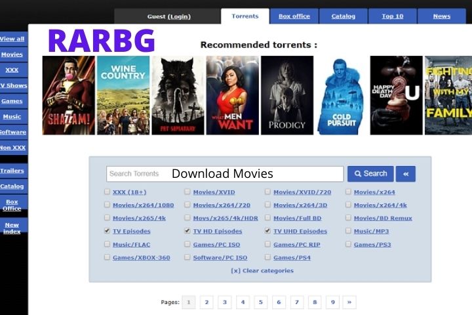Viewport: 472px width, 315px height.
Task: Click the Movies/x264/4k category link
Action: [380, 205]
